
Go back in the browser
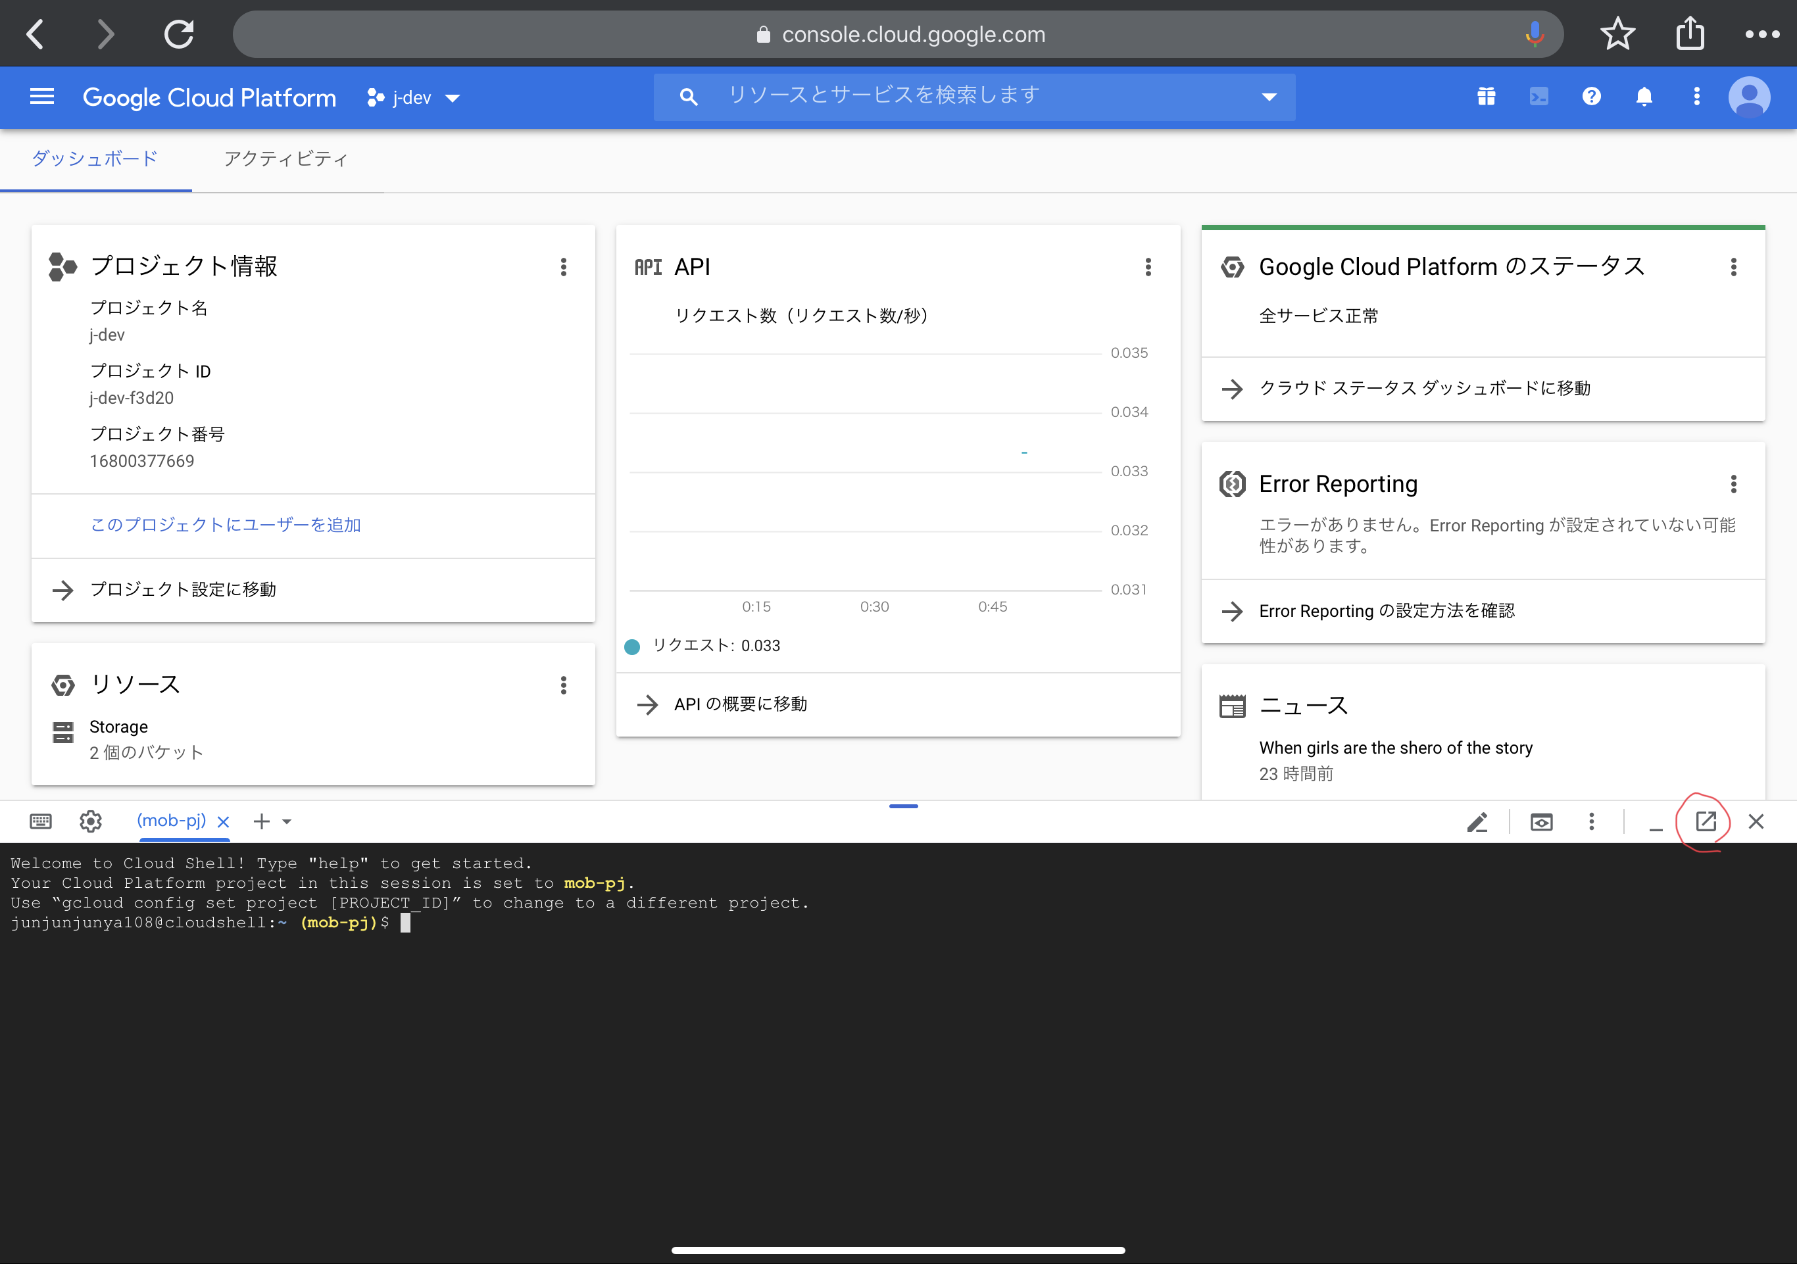pos(36,34)
